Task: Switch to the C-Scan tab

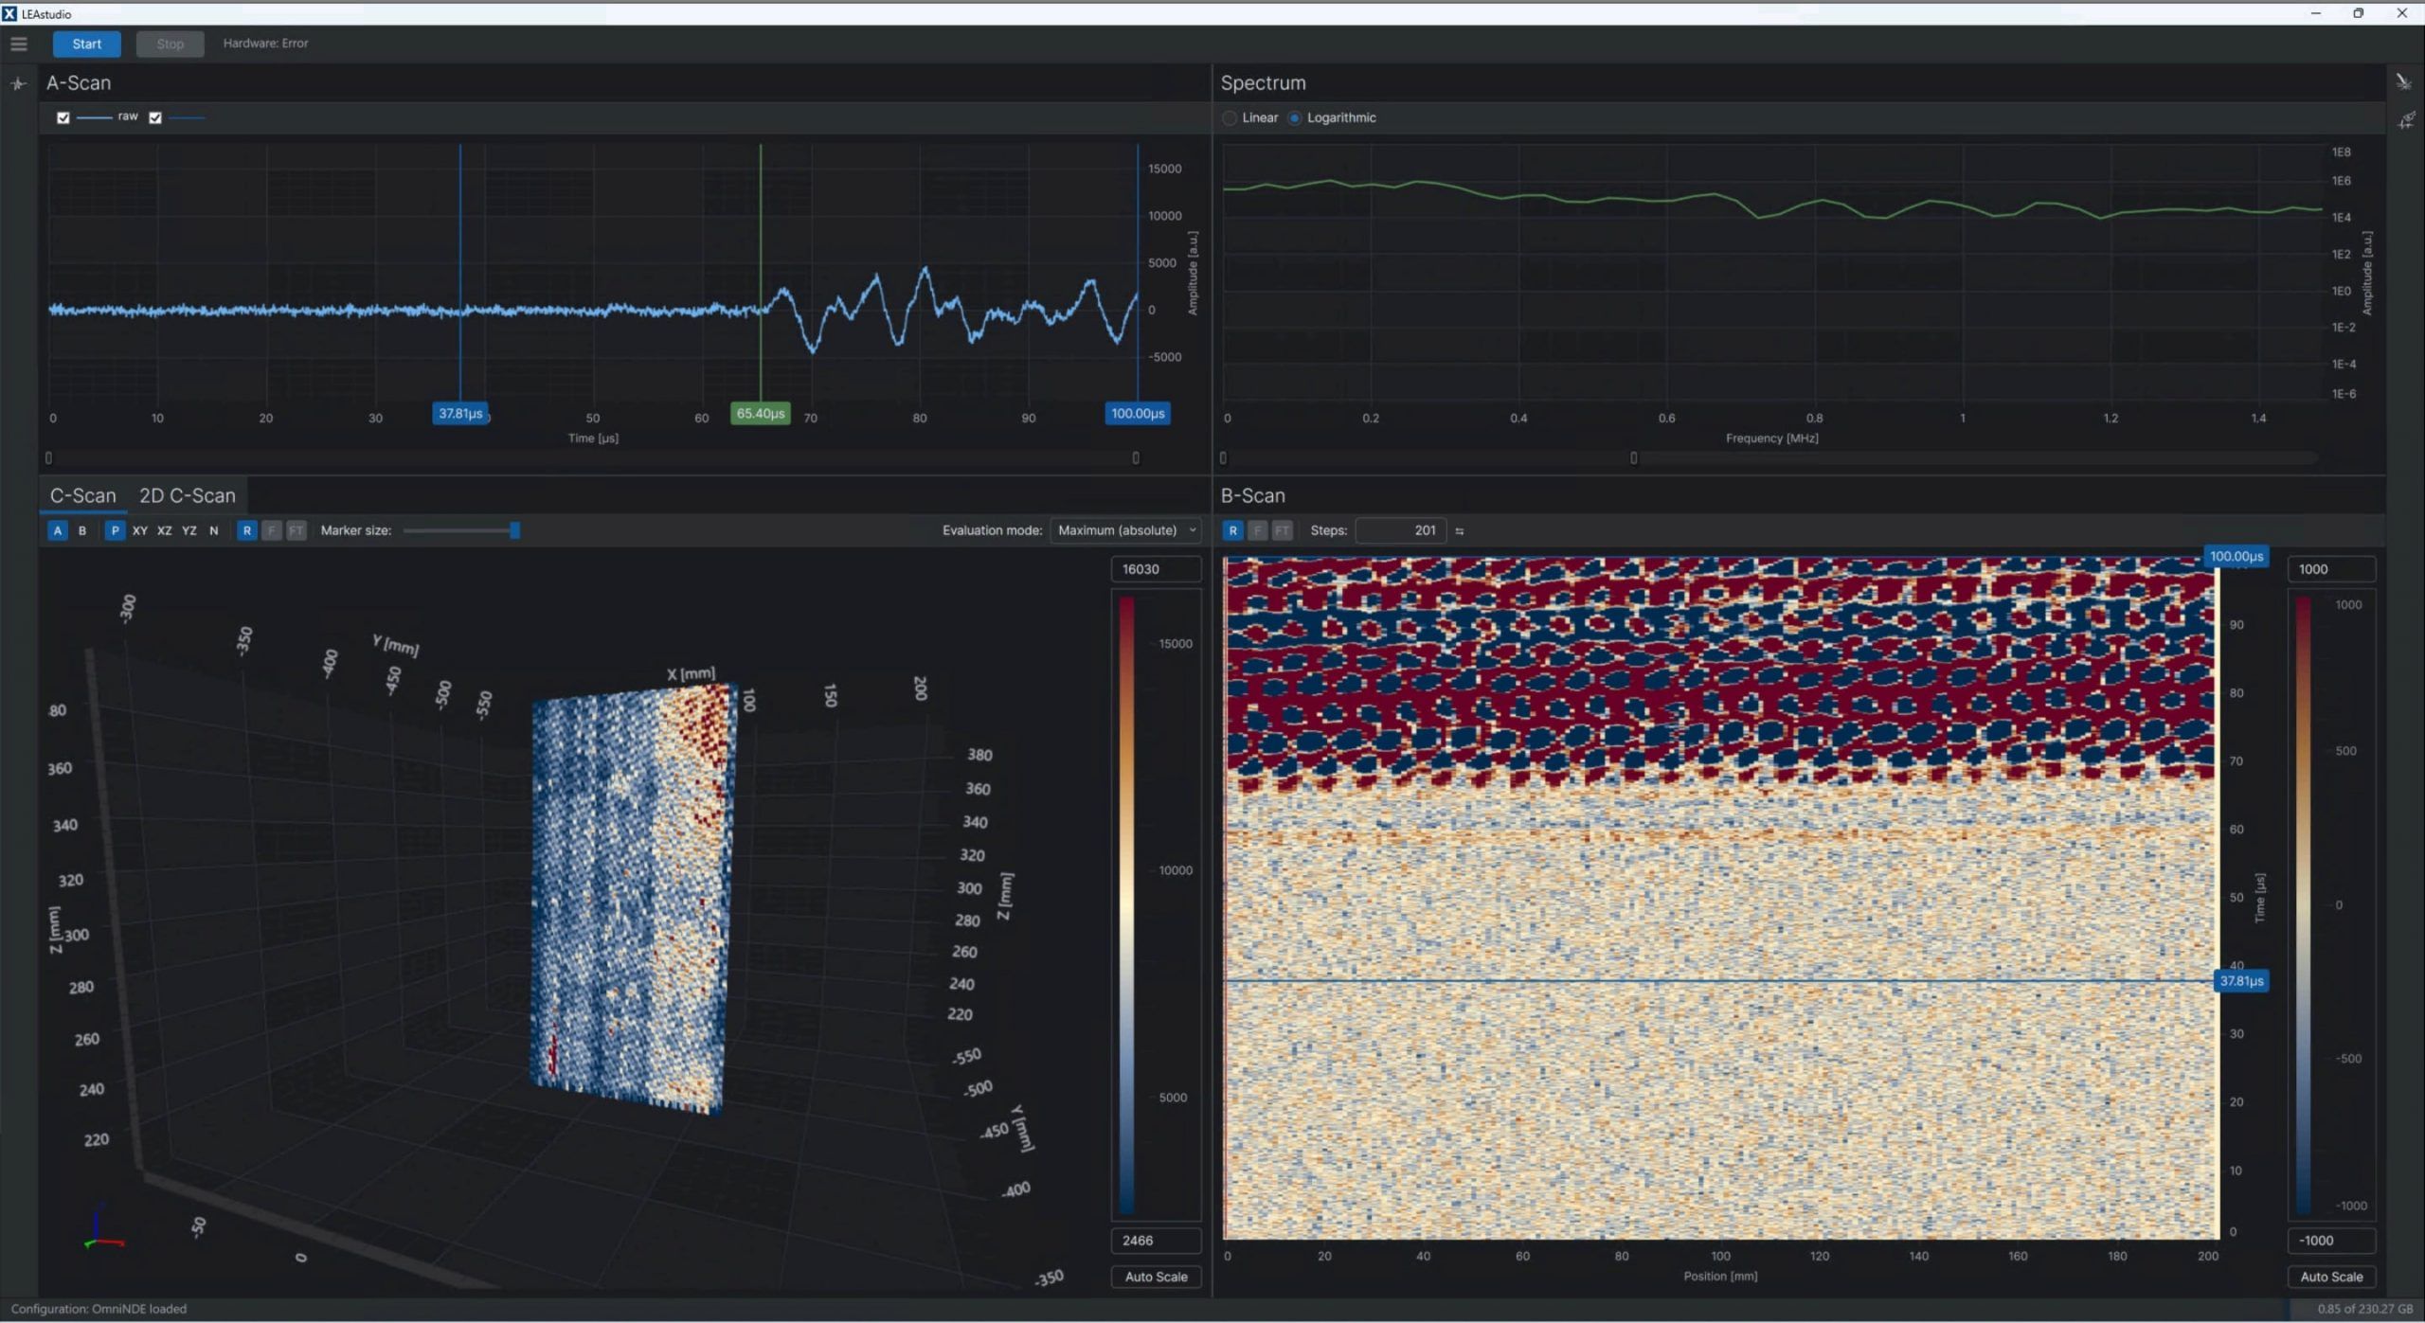Action: coord(82,494)
